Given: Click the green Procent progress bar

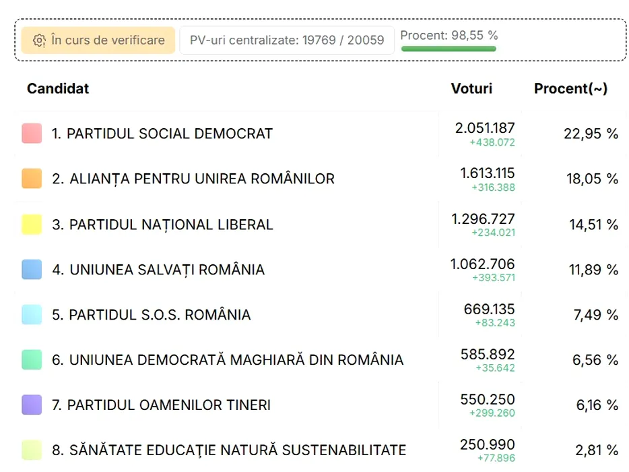Looking at the screenshot, I should [449, 49].
